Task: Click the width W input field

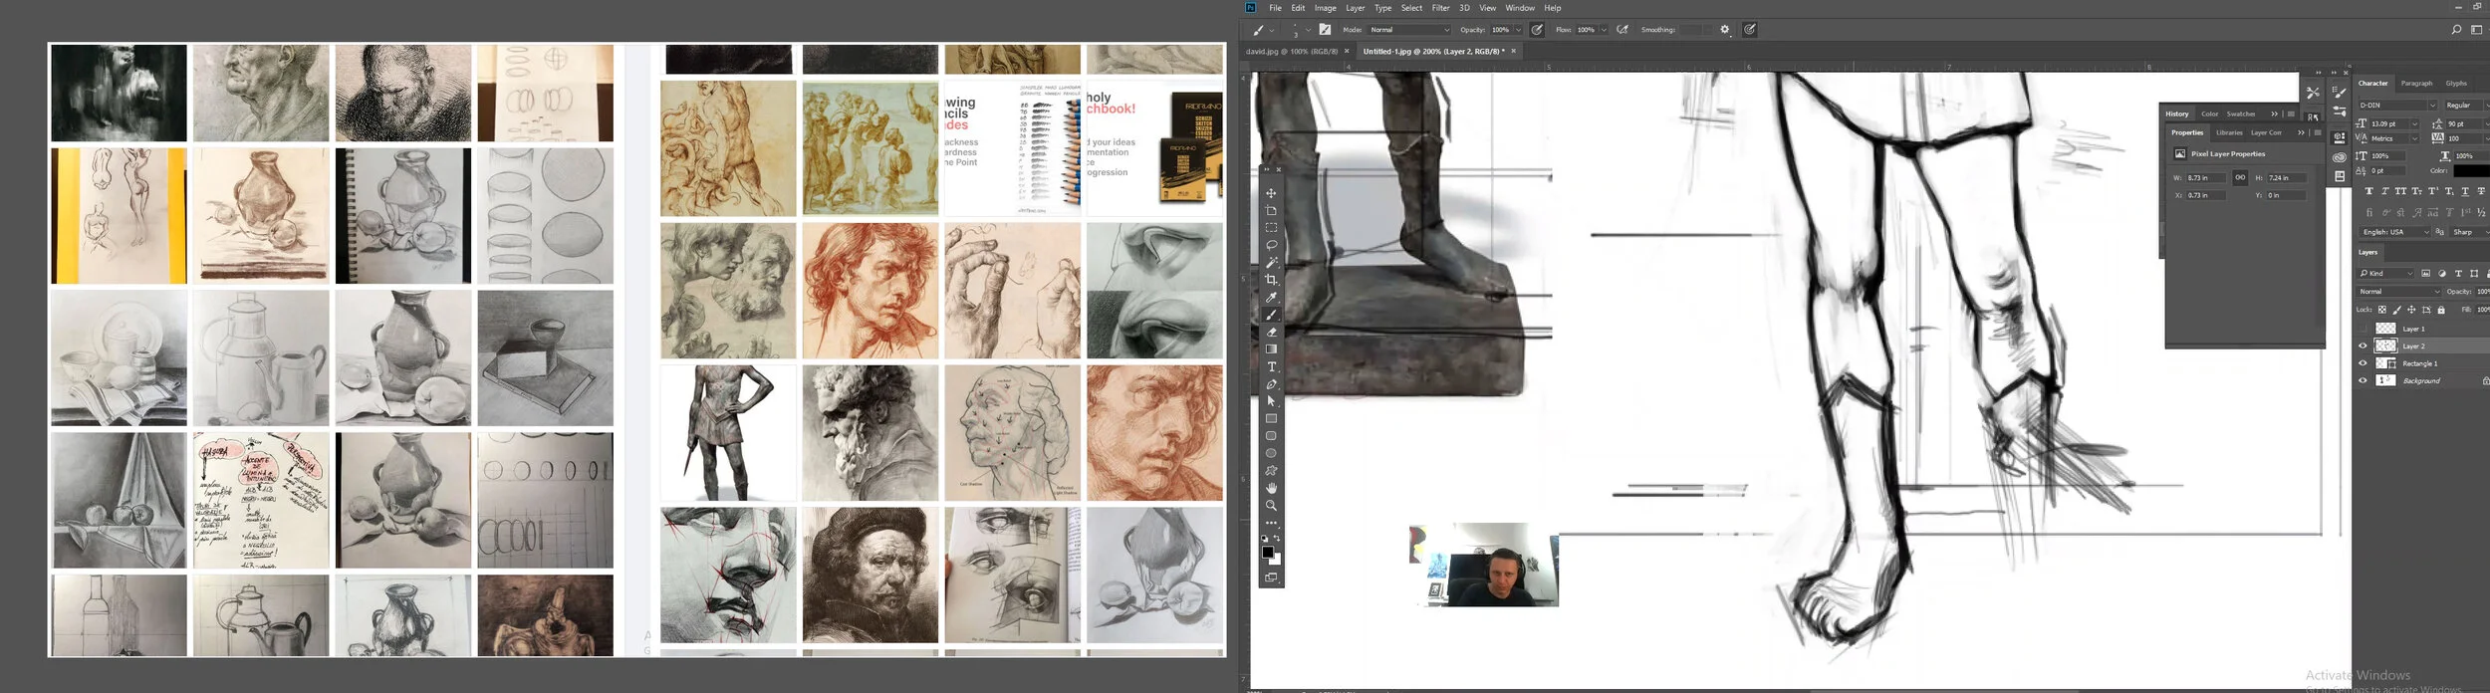Action: click(x=2204, y=178)
